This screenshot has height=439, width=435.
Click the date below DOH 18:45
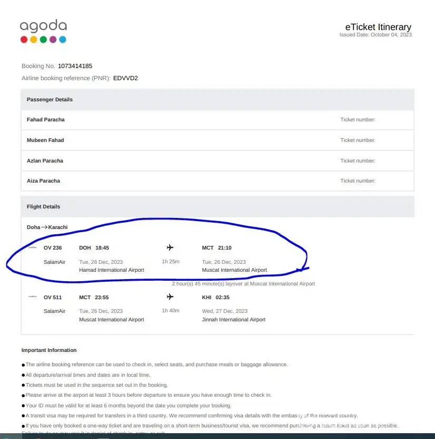[x=101, y=262]
